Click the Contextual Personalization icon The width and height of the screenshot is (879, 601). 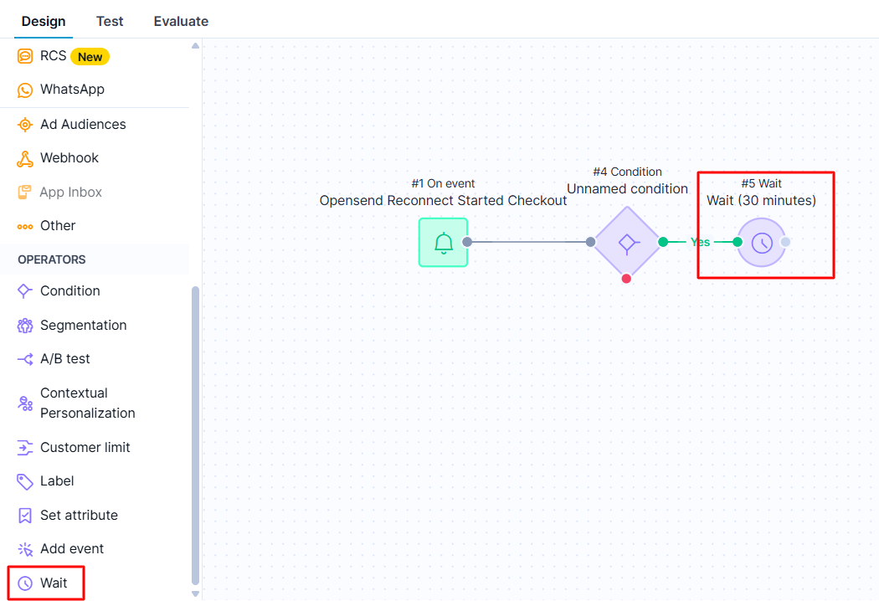click(x=25, y=403)
